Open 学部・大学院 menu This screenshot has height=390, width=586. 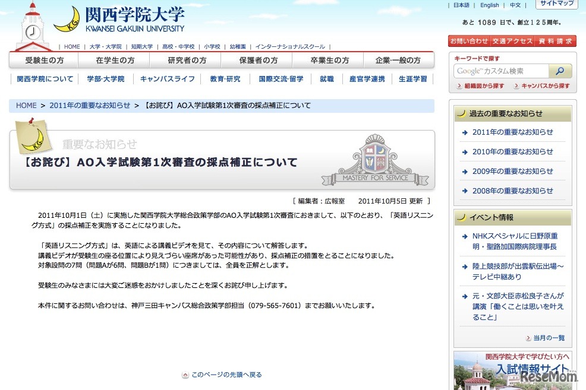(105, 79)
